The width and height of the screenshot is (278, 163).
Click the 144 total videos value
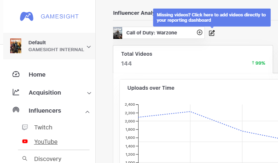coord(126,63)
